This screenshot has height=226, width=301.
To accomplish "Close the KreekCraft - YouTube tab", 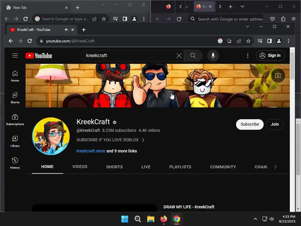I will [73, 30].
